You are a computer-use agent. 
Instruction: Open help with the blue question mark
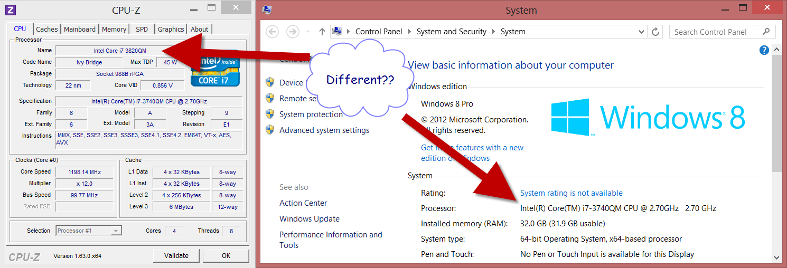[764, 50]
